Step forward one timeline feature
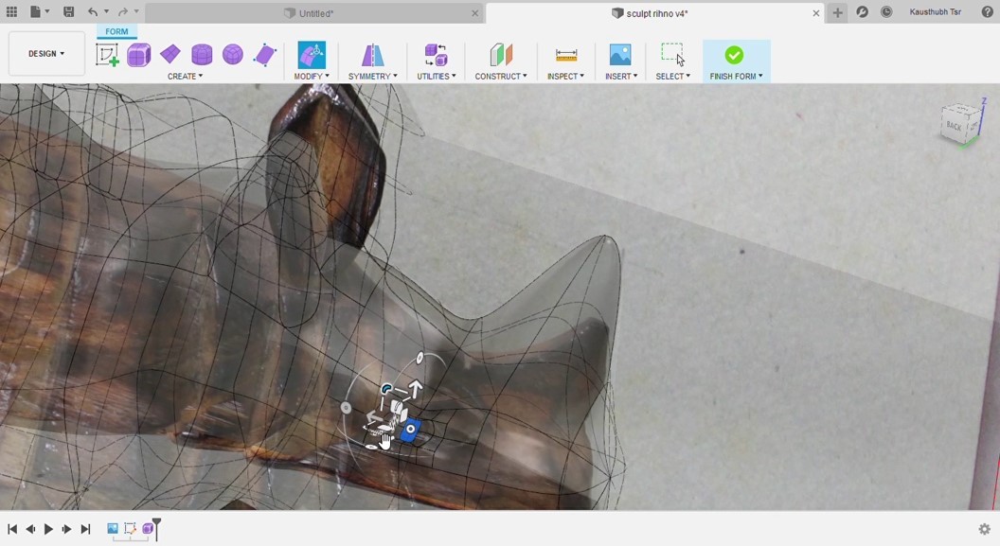 click(x=66, y=529)
